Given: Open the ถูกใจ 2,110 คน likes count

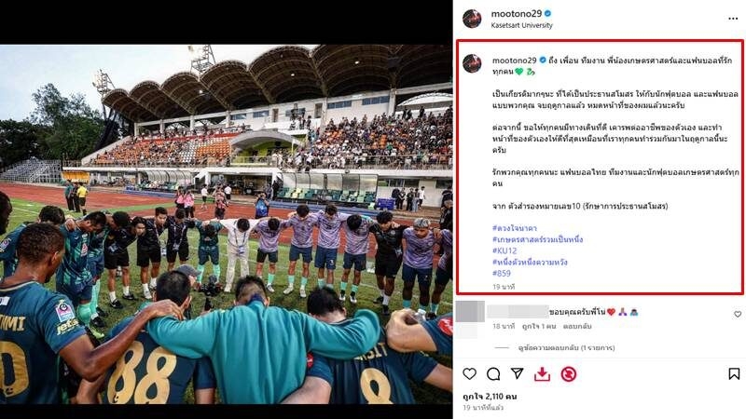Looking at the screenshot, I should (490, 397).
